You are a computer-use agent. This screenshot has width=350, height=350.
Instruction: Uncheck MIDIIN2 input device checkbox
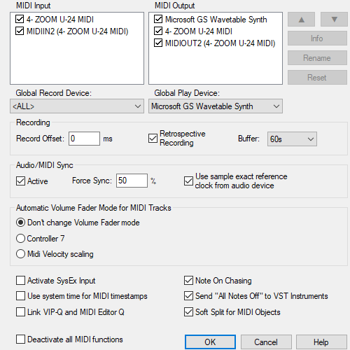pyautogui.click(x=20, y=31)
